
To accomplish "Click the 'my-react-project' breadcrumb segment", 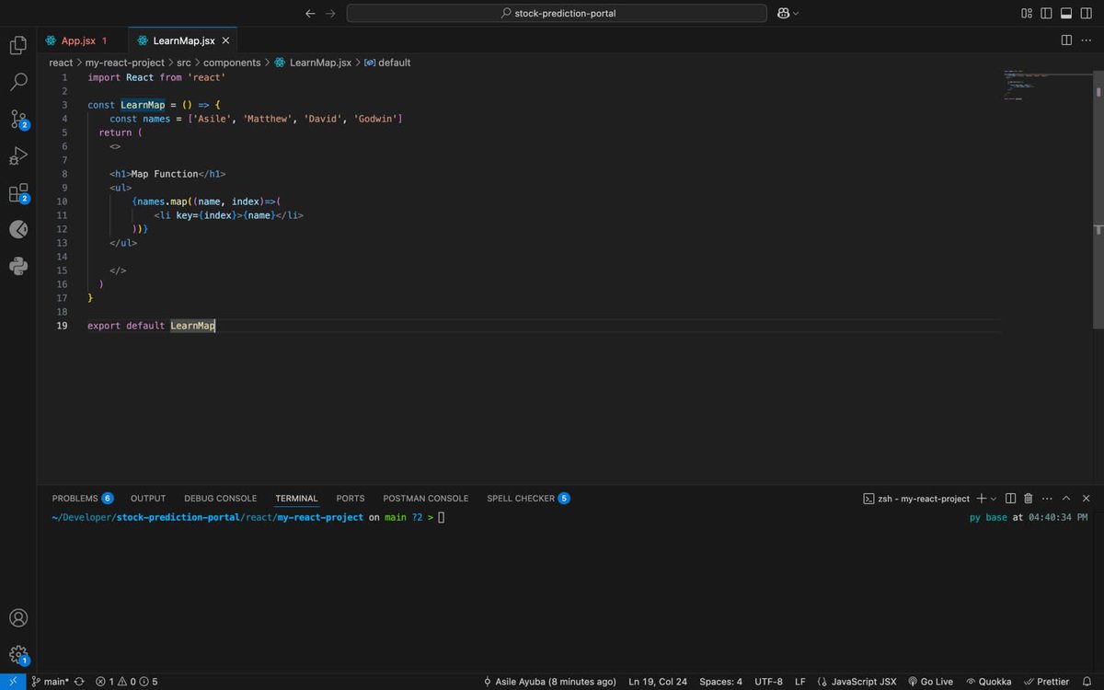I will click(x=124, y=63).
